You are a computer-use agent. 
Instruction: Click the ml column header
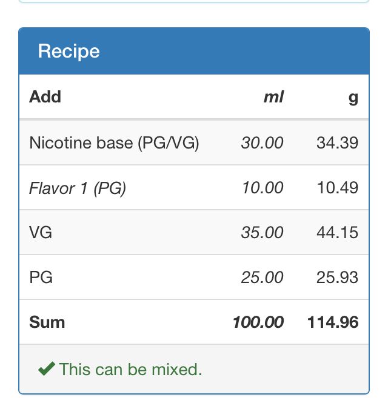point(273,97)
